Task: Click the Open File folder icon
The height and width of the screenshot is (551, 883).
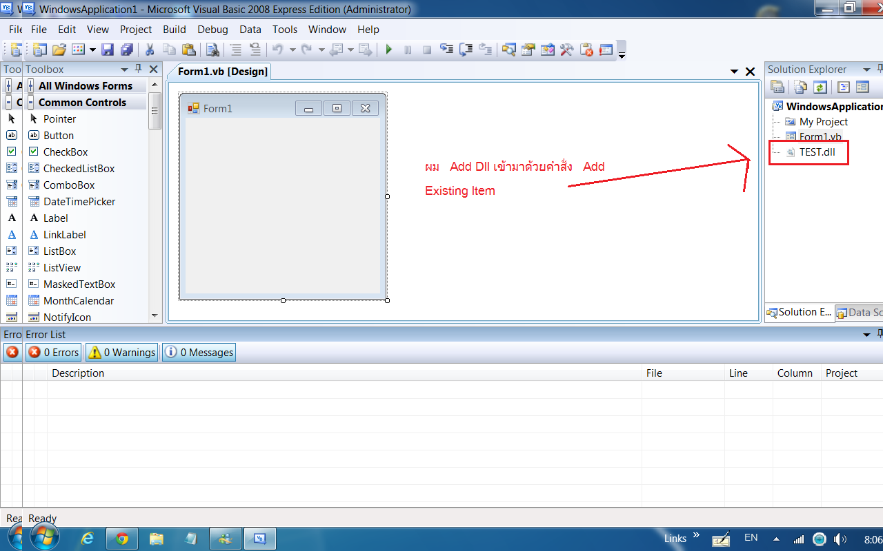Action: coord(59,50)
